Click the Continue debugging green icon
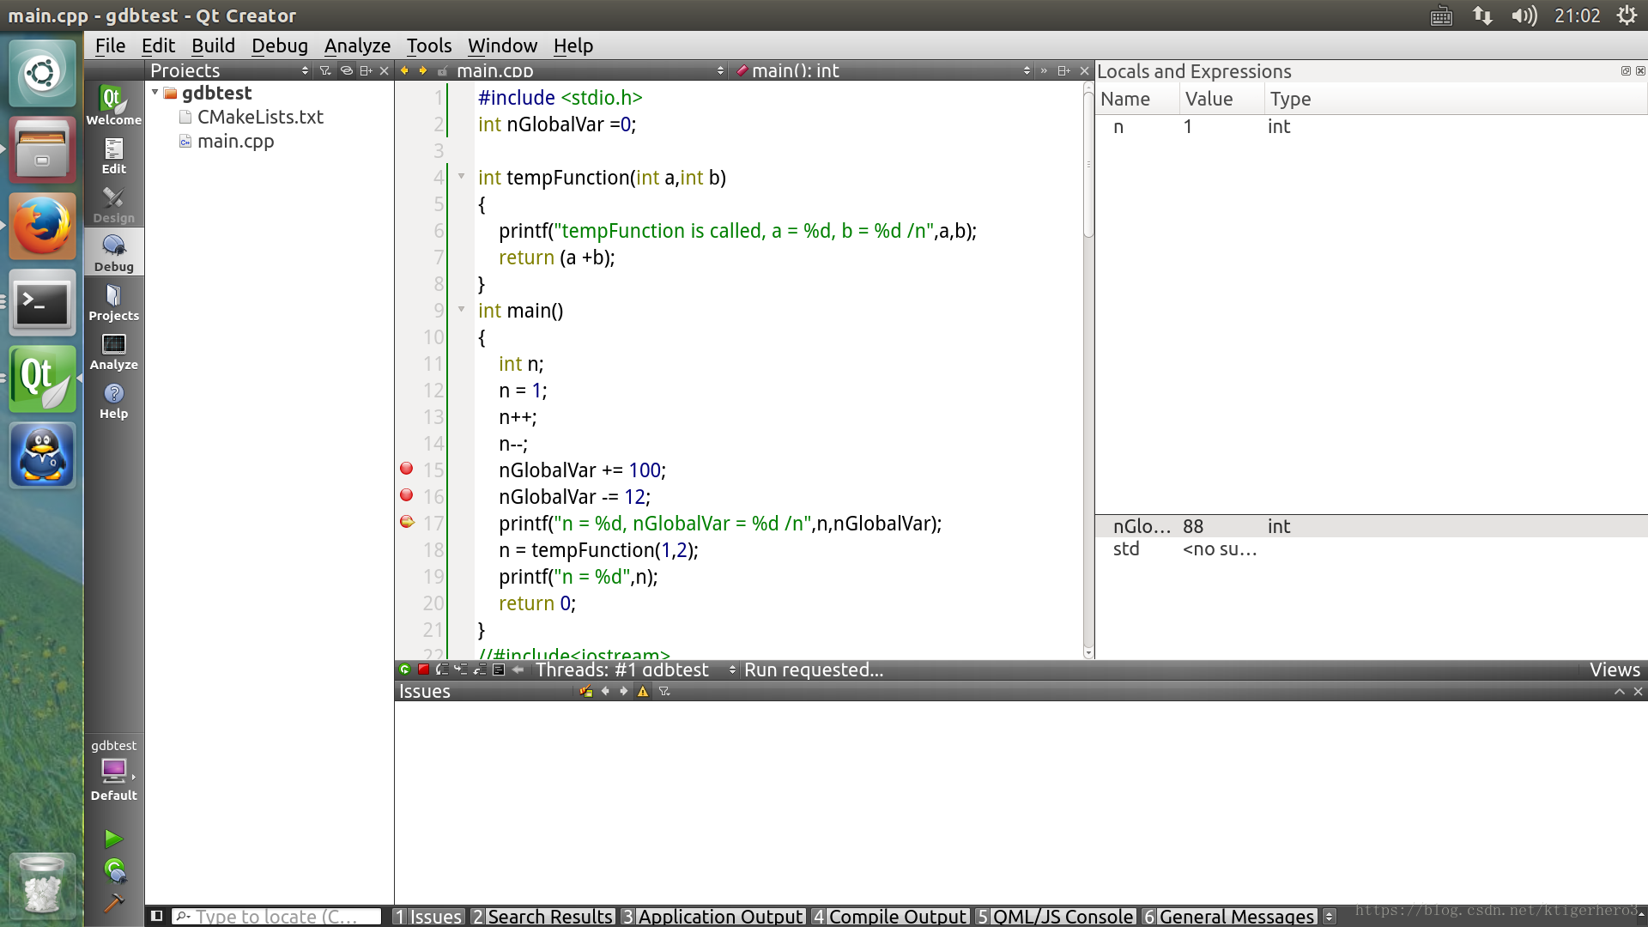Viewport: 1648px width, 927px height. pos(404,669)
